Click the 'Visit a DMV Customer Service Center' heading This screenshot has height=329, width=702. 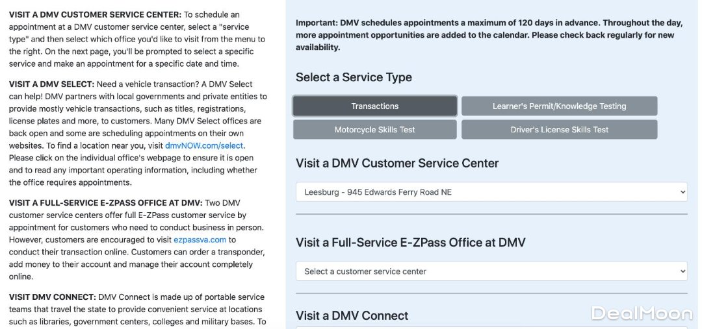tap(397, 163)
